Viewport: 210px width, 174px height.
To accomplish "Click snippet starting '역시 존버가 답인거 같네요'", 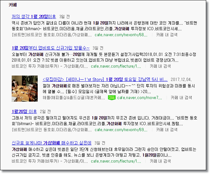I will click(104, 26).
